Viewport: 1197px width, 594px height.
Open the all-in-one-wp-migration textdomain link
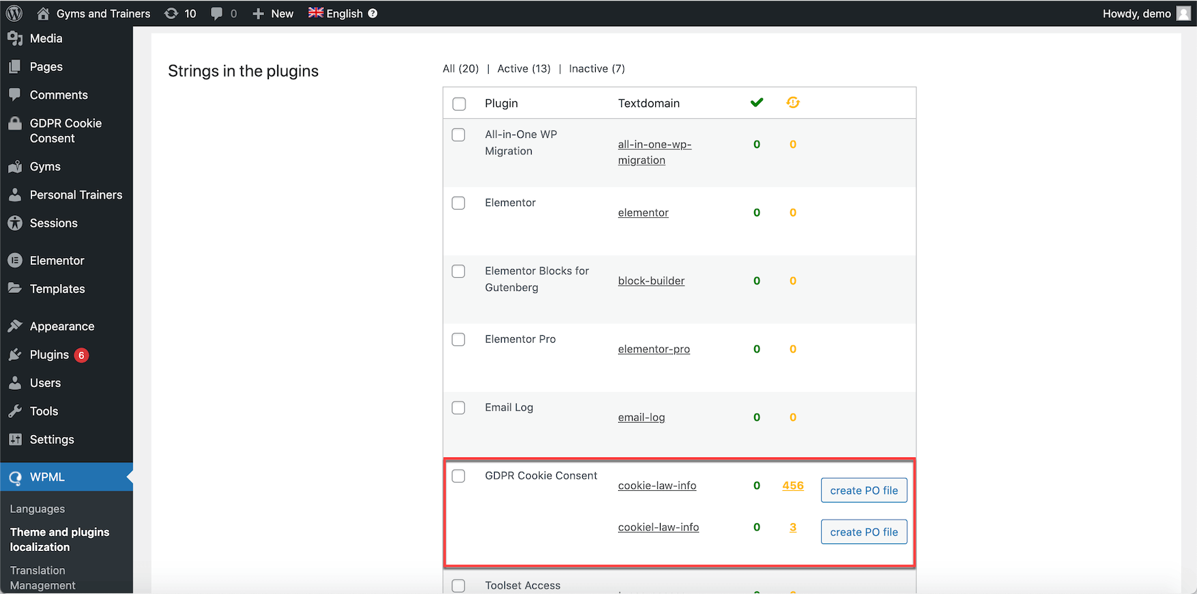pos(654,152)
